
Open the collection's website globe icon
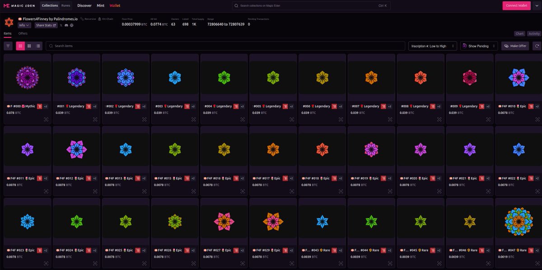72,25
